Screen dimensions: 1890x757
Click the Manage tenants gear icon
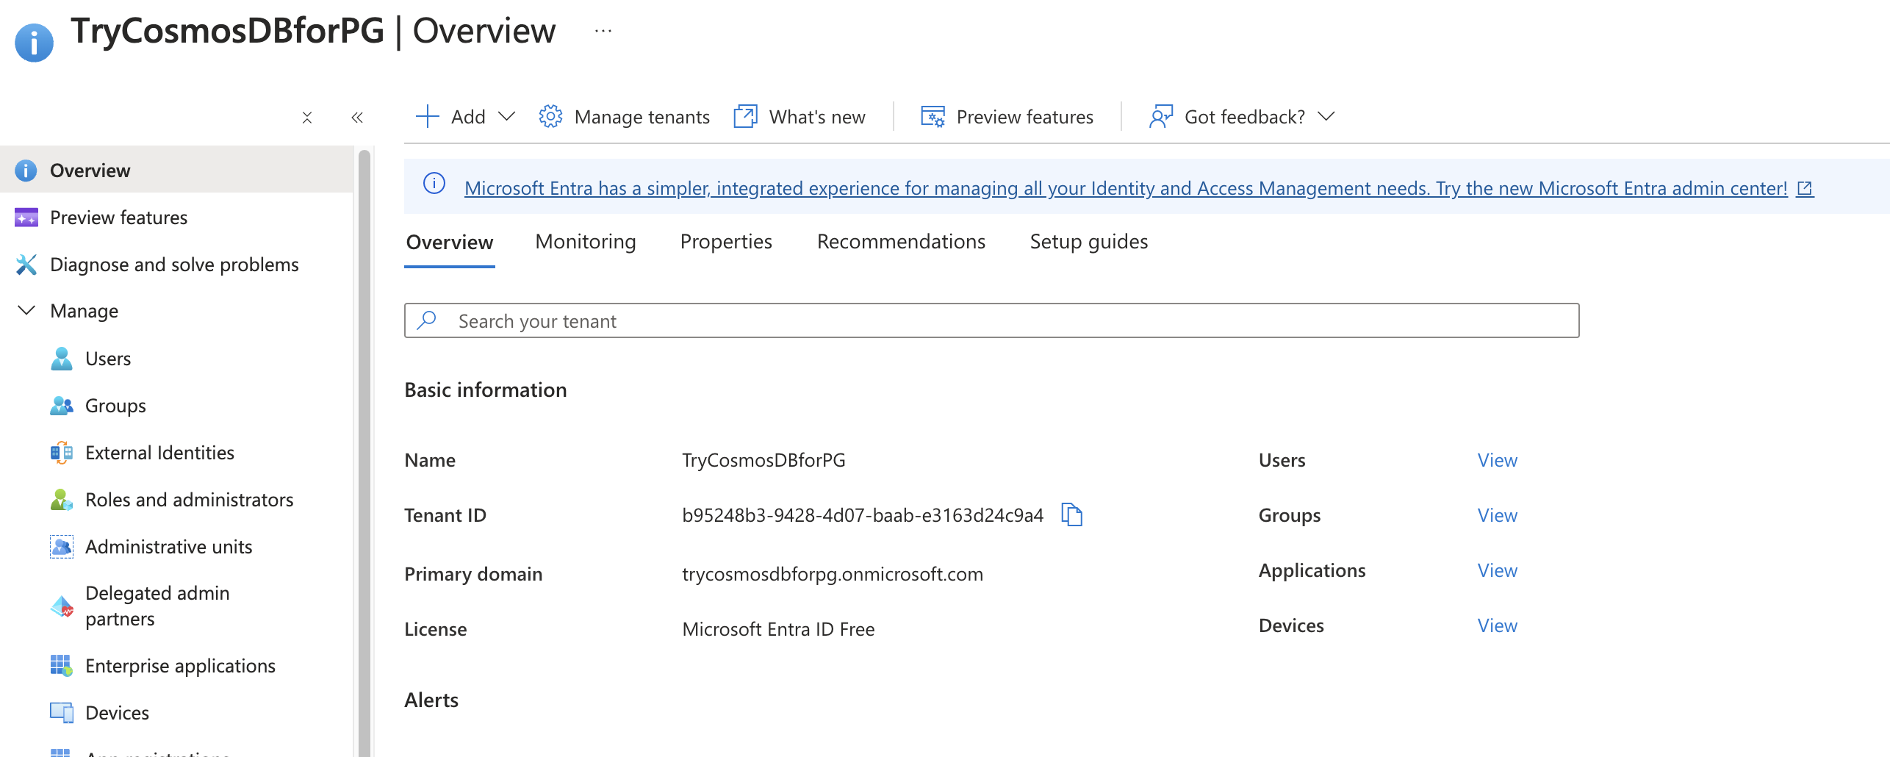point(550,116)
